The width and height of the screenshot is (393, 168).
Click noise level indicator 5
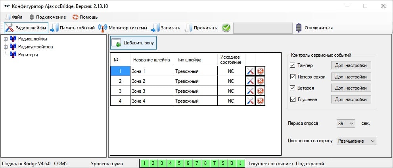[x=179, y=164]
